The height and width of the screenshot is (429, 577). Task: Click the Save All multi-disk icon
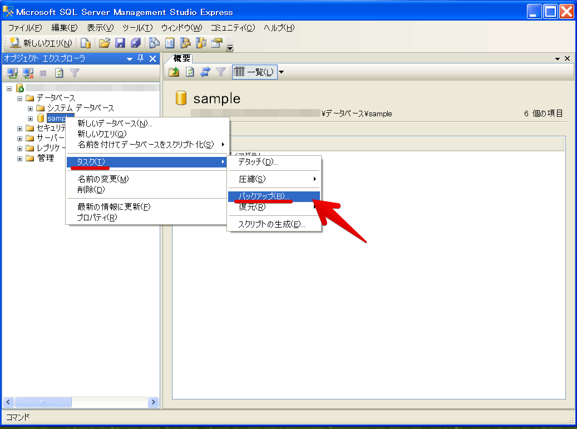135,43
